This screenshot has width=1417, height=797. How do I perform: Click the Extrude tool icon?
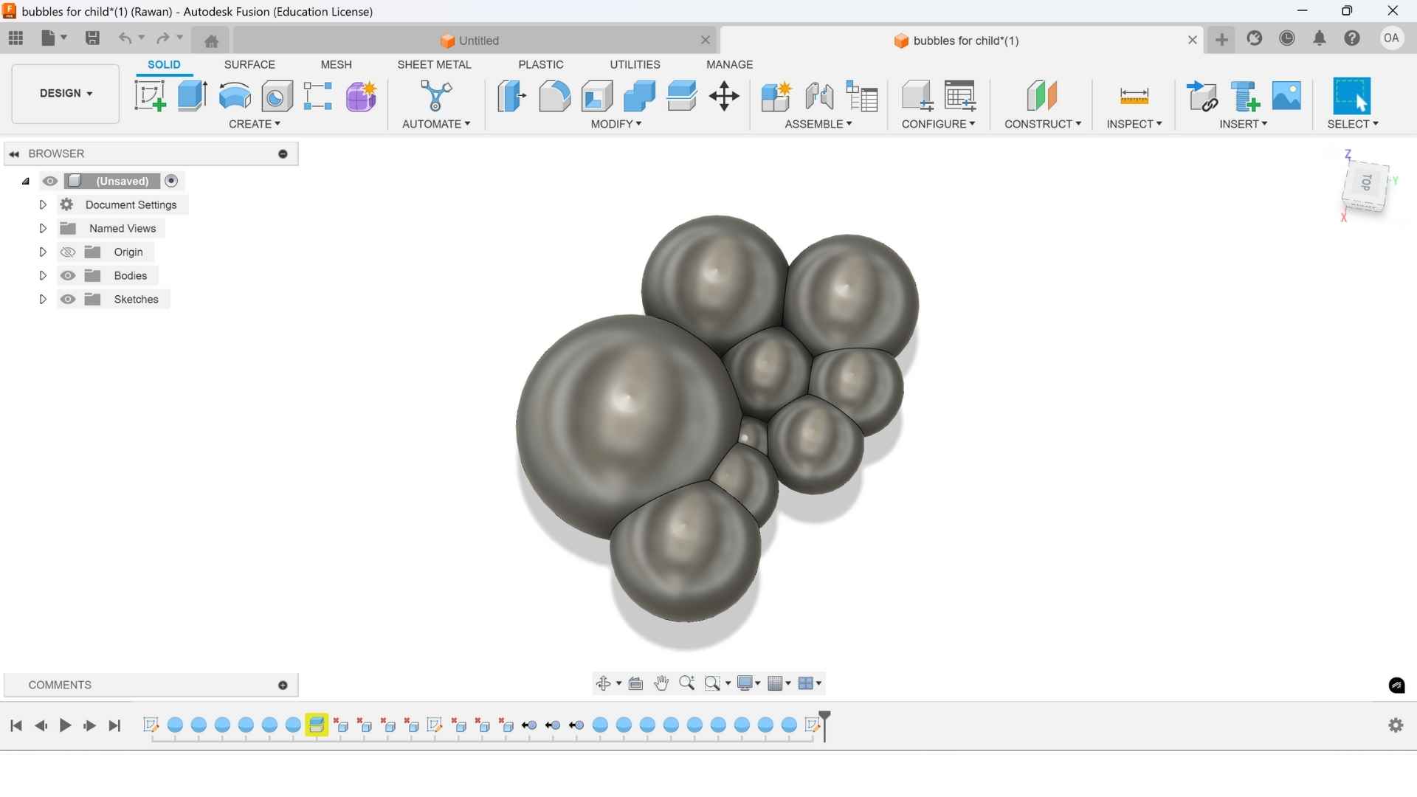[x=193, y=96]
